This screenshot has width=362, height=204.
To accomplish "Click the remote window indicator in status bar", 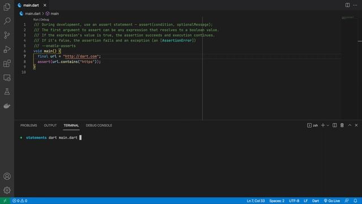I will coord(5,201).
